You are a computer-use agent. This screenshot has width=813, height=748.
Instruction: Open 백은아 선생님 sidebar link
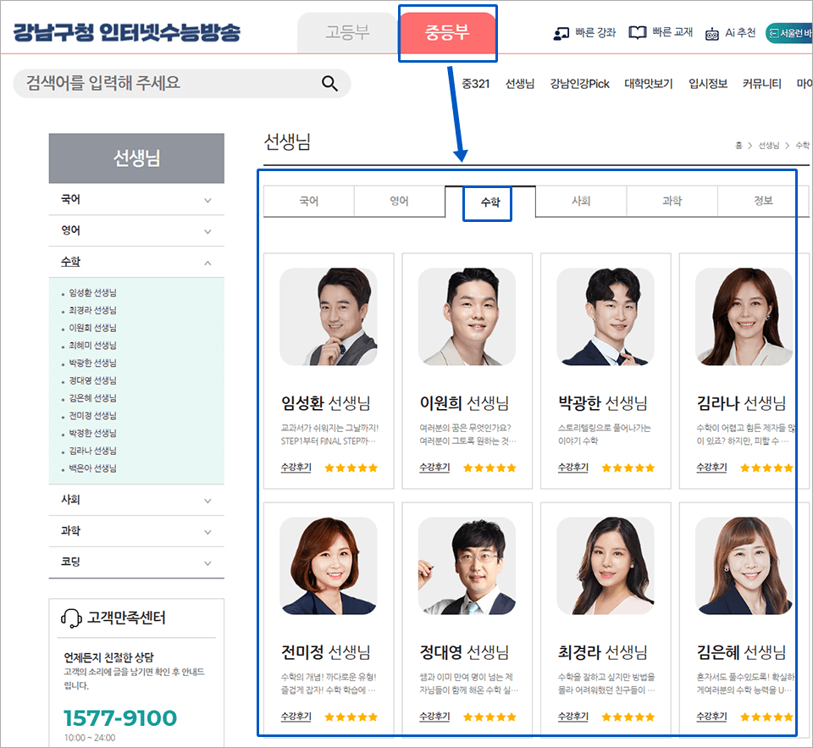(x=92, y=468)
